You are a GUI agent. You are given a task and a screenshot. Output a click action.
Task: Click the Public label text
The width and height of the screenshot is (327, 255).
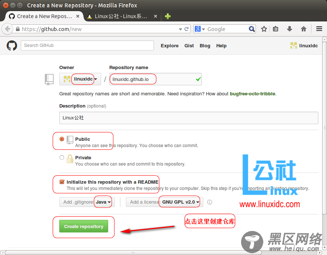(x=83, y=139)
